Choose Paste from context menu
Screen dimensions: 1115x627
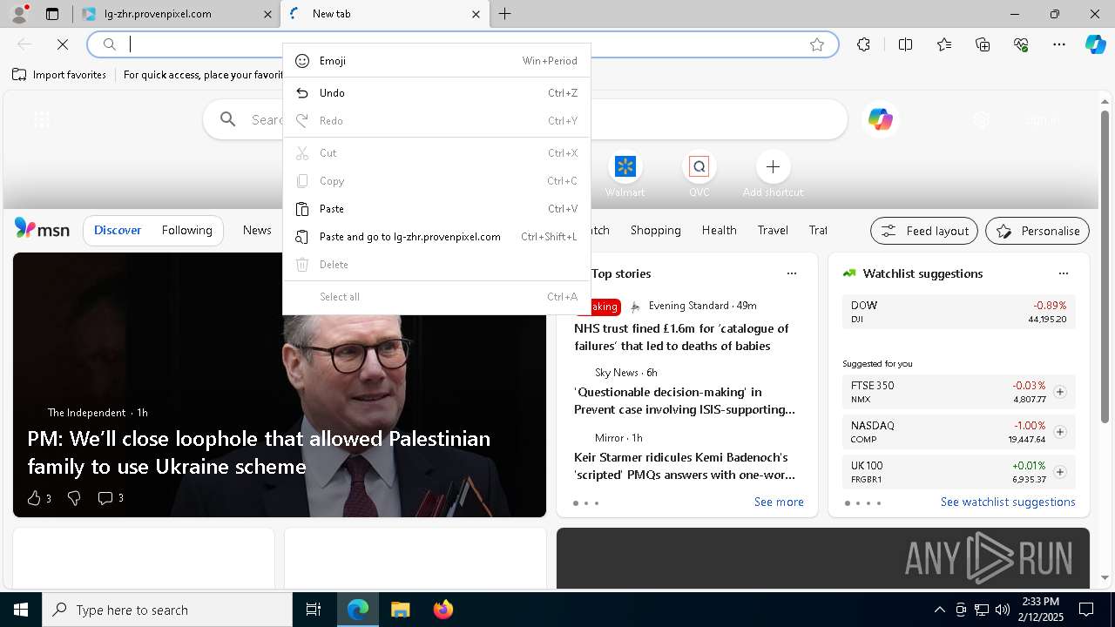(436, 209)
